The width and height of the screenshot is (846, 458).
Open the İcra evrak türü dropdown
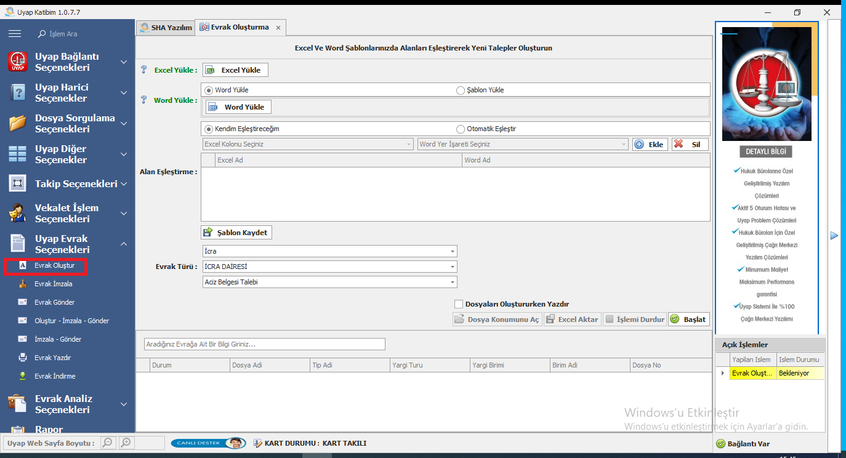(329, 251)
